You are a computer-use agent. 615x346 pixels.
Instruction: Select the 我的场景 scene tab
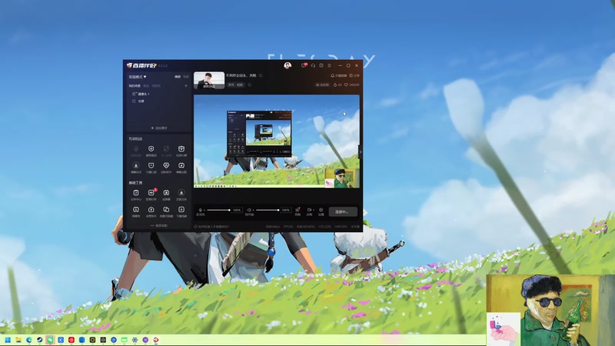135,86
